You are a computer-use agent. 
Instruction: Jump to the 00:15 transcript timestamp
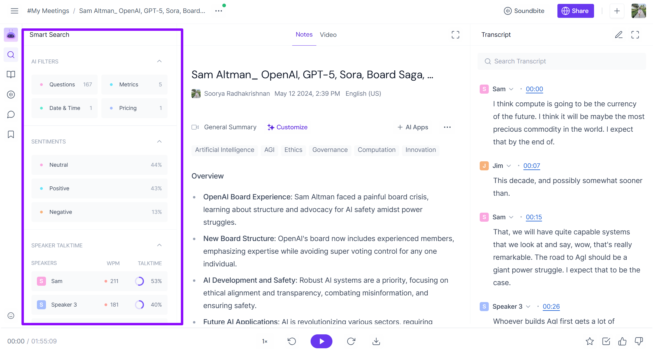coord(534,217)
